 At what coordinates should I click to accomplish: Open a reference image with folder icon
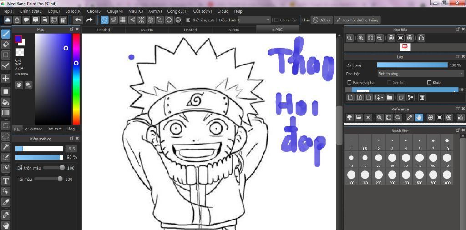coord(359,117)
